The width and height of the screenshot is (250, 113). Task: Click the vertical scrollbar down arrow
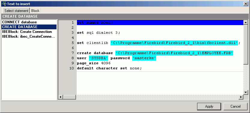(x=246, y=92)
